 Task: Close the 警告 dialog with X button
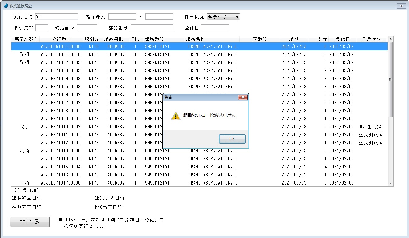click(243, 97)
